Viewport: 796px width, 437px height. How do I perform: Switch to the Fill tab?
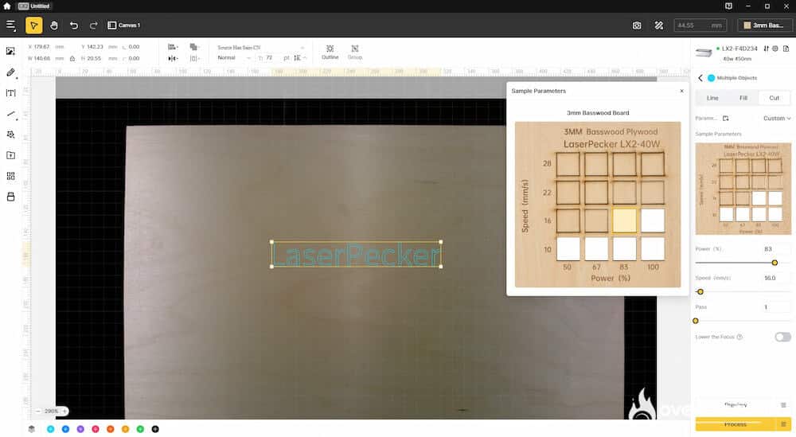point(743,98)
